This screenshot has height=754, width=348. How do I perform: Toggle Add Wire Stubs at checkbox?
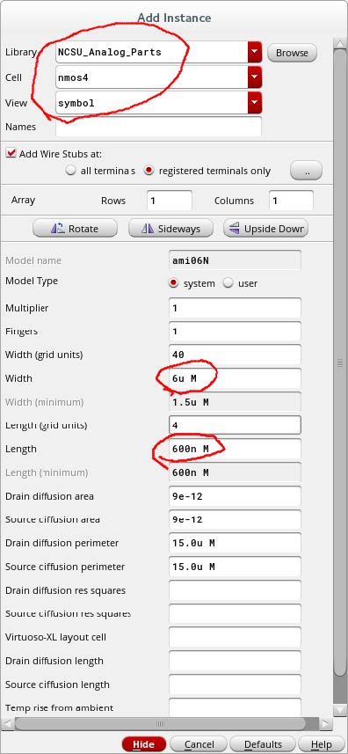11,153
